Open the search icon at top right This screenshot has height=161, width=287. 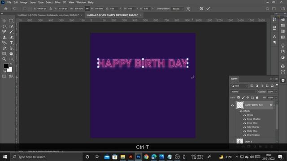267,8
